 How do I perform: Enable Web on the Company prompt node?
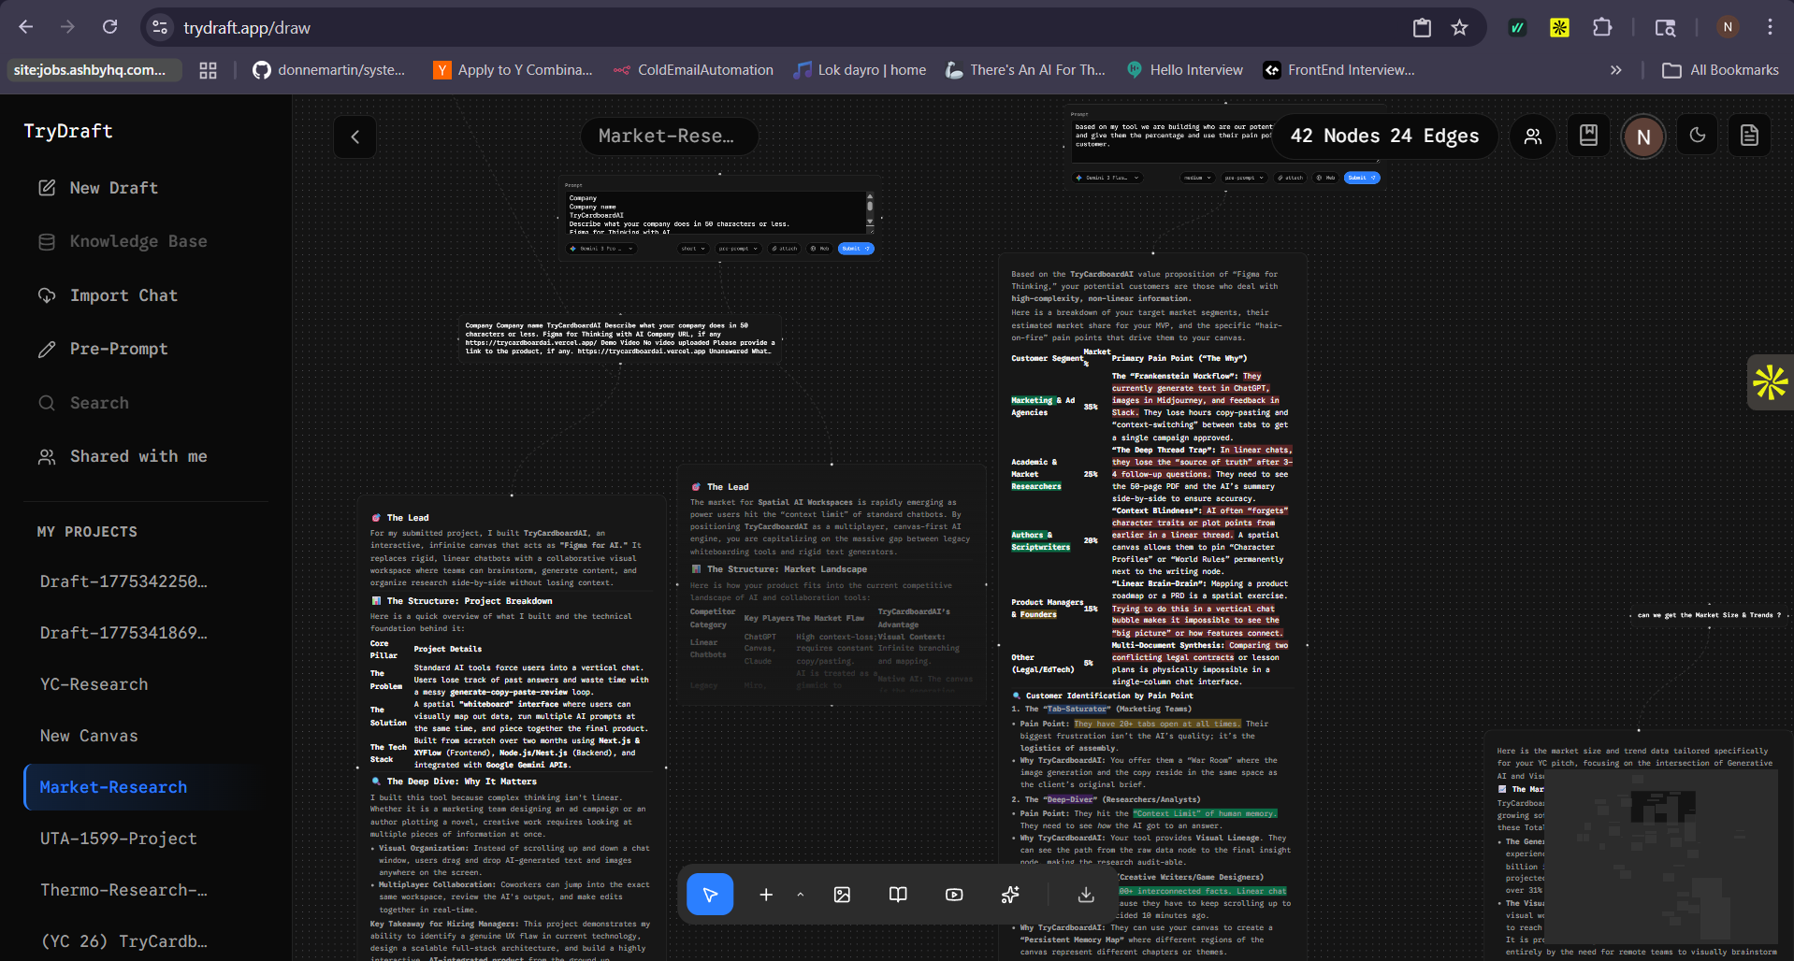click(818, 249)
